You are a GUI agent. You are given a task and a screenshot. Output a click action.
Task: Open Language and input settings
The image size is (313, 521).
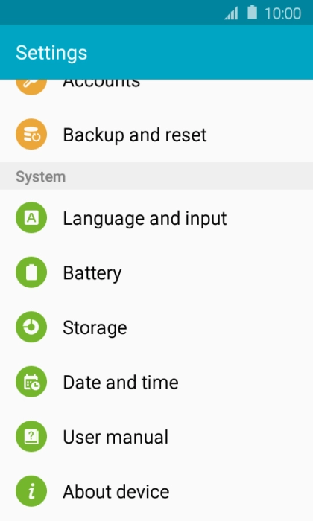156,218
